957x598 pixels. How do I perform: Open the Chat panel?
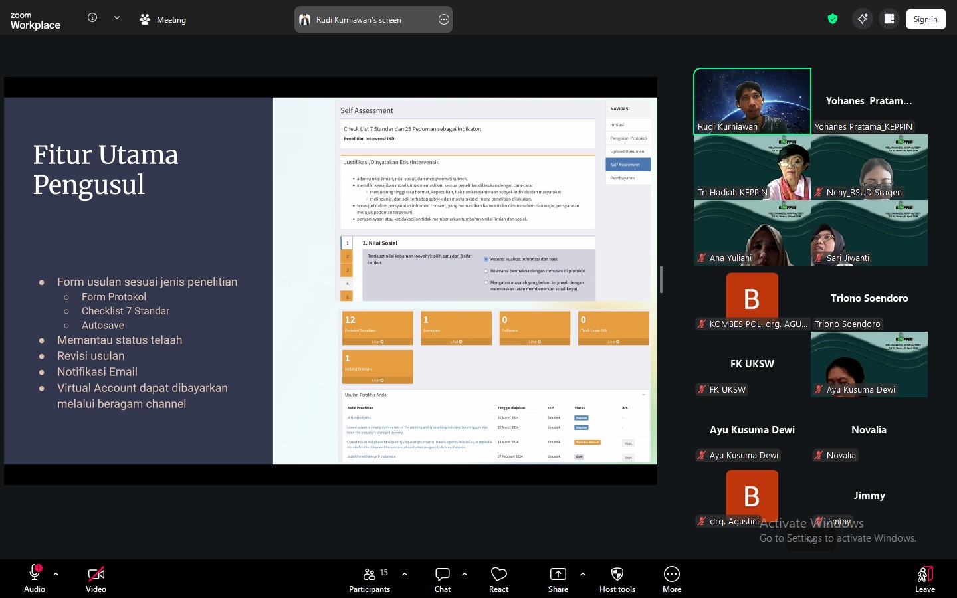pyautogui.click(x=442, y=579)
